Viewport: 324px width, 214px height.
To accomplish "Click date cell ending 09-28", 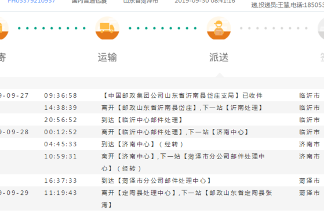I will click(14, 132).
